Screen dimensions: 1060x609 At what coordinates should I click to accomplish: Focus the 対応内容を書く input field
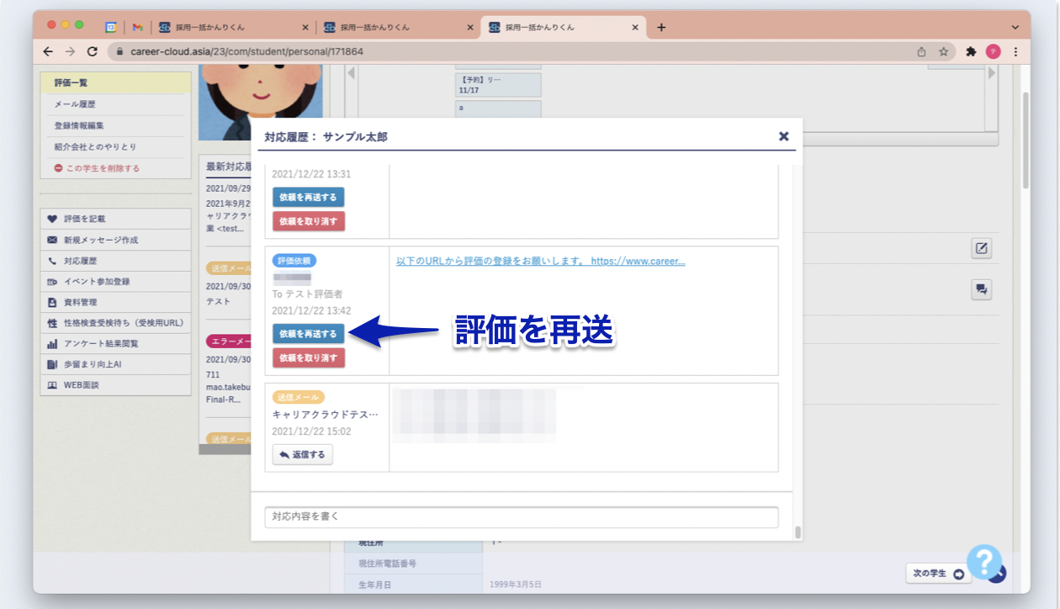pyautogui.click(x=521, y=516)
